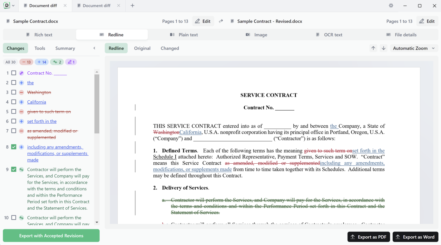
Task: Click the changes list scrollbar down arrow
Action: [97, 222]
